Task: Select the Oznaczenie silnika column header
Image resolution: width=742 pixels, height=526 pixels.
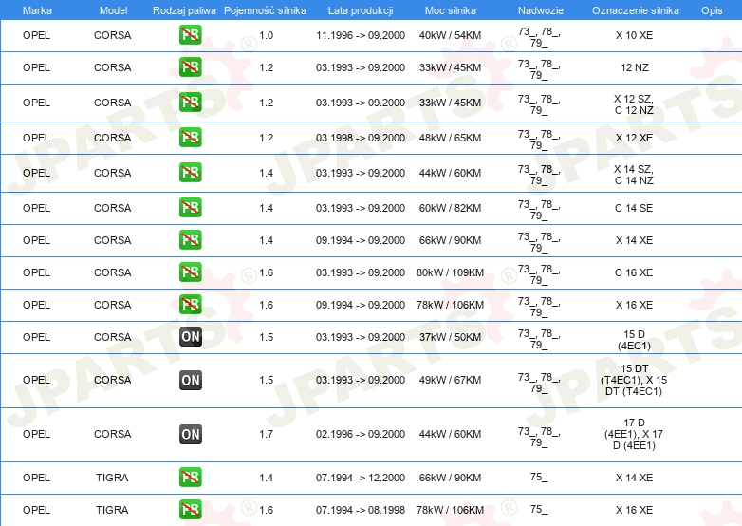Action: coord(635,10)
